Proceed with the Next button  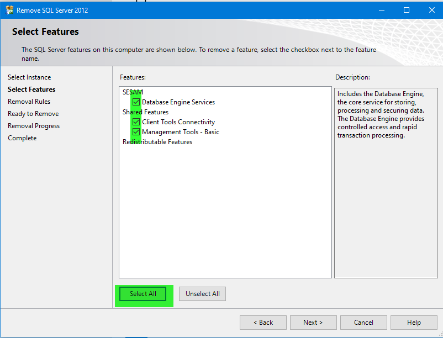tap(313, 323)
